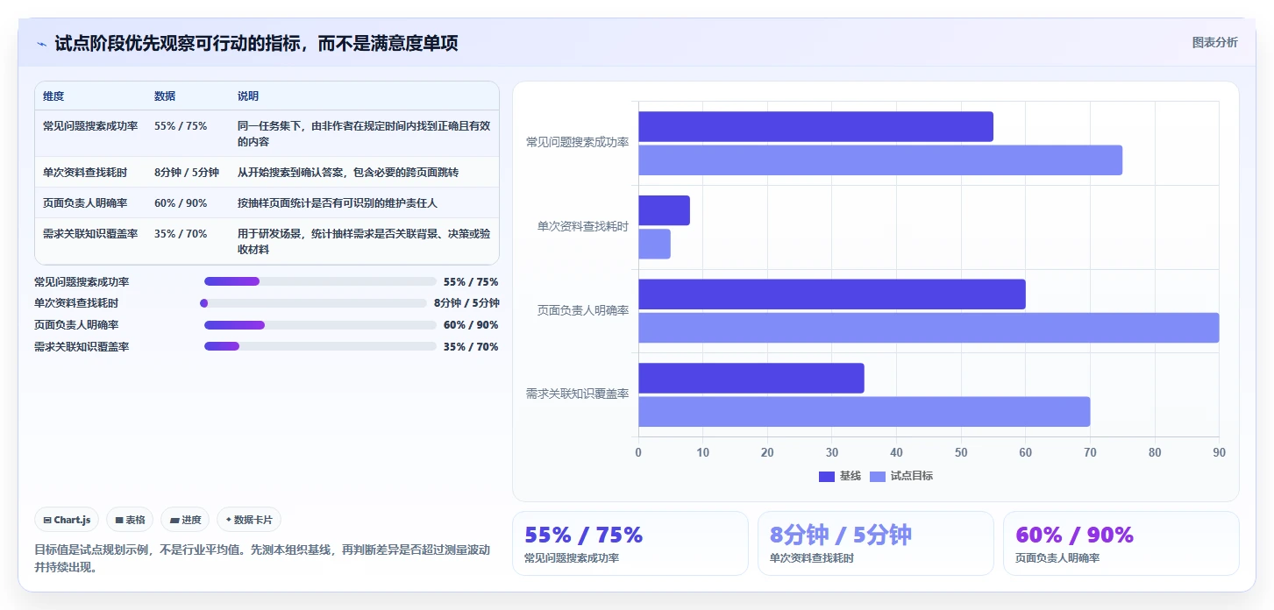Select the 8分钟 / 5分钟 cell in the table
1274x610 pixels.
click(187, 173)
